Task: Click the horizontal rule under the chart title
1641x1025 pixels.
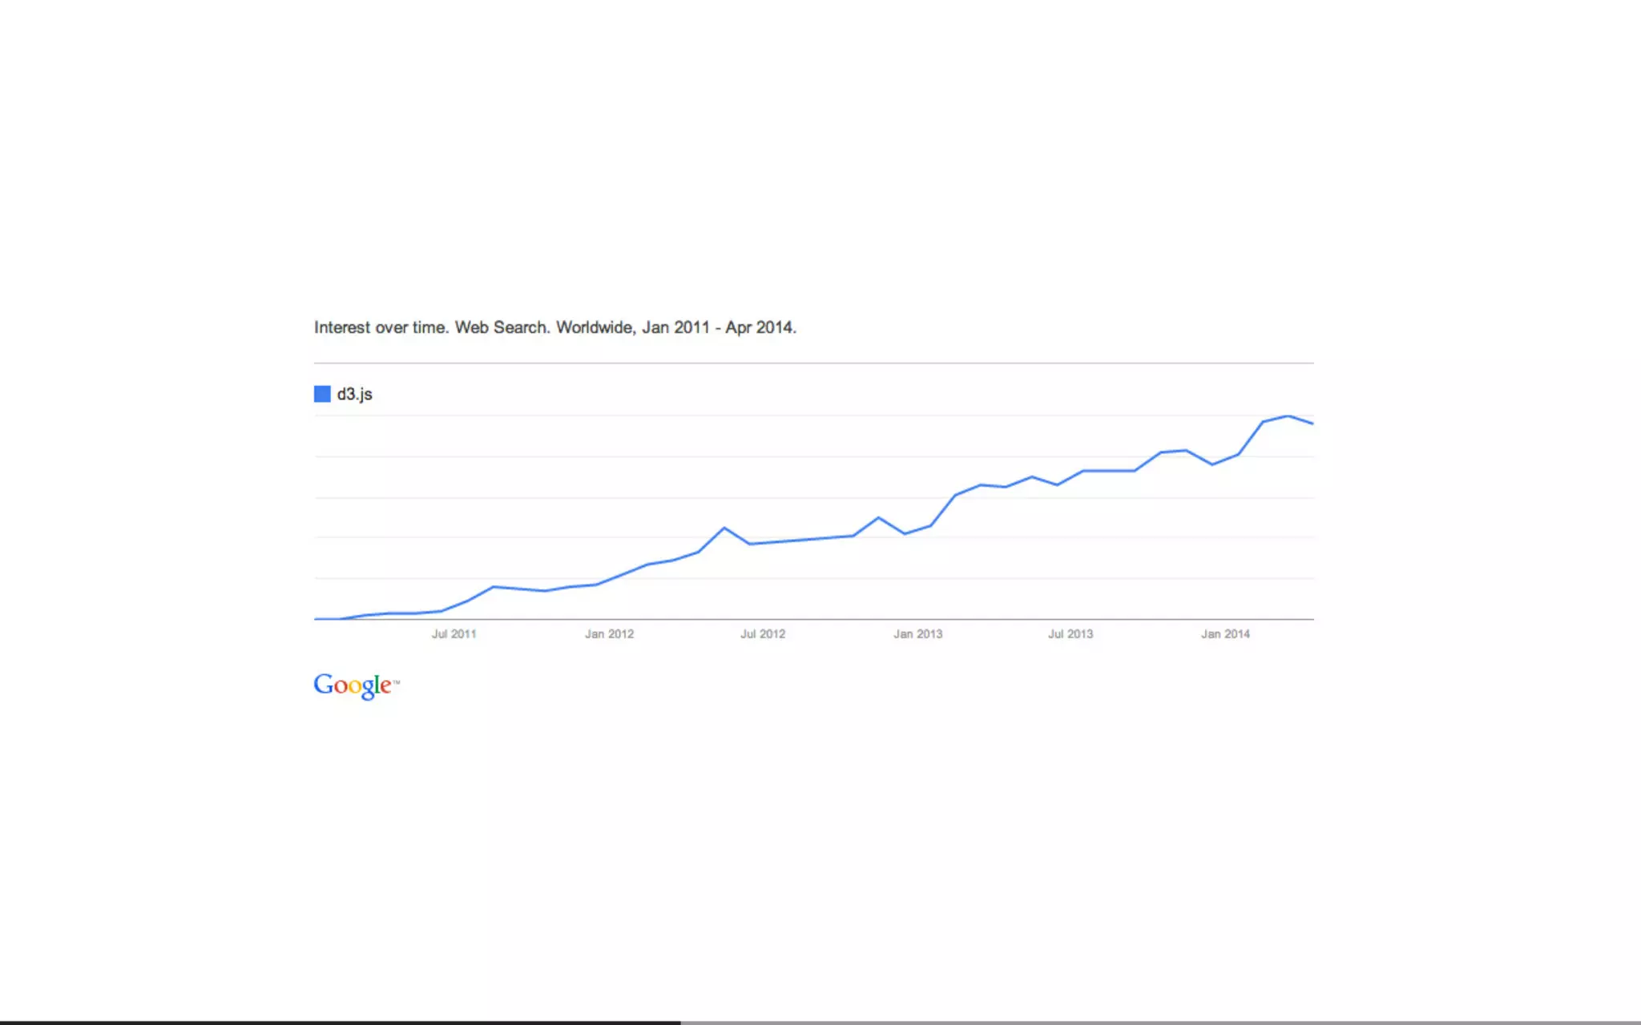Action: click(x=813, y=363)
